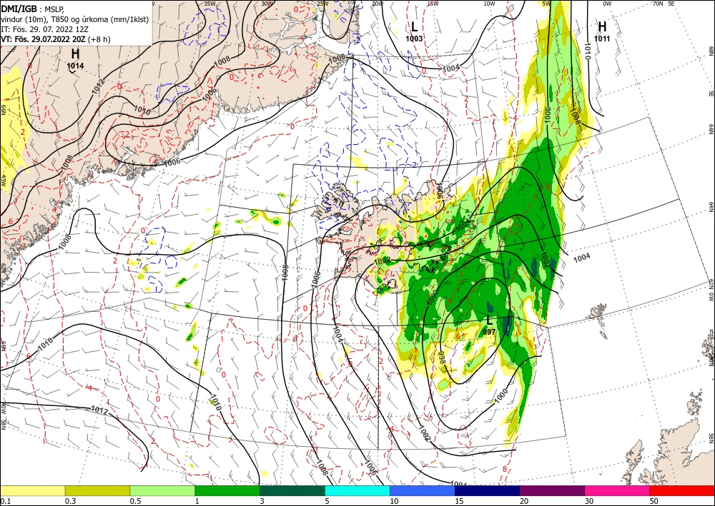This screenshot has width=715, height=506.
Task: Click the yellow 0.1–0.3 legend swatch
Action: point(32,490)
